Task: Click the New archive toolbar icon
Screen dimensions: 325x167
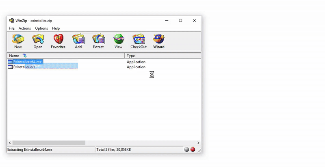Action: (18, 41)
